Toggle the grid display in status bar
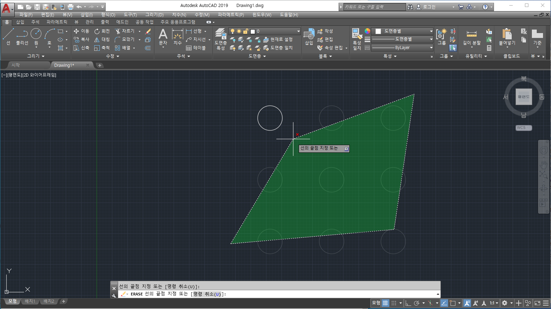 click(x=386, y=303)
